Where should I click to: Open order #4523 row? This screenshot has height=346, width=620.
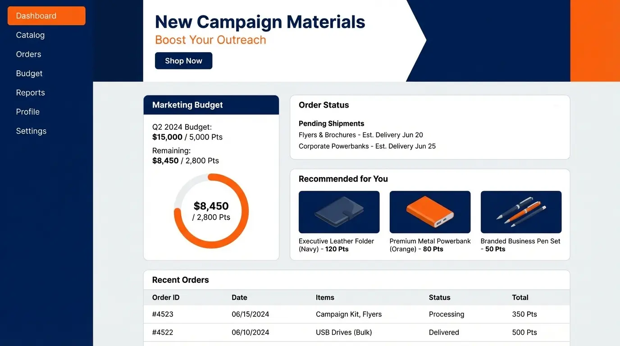click(x=356, y=314)
